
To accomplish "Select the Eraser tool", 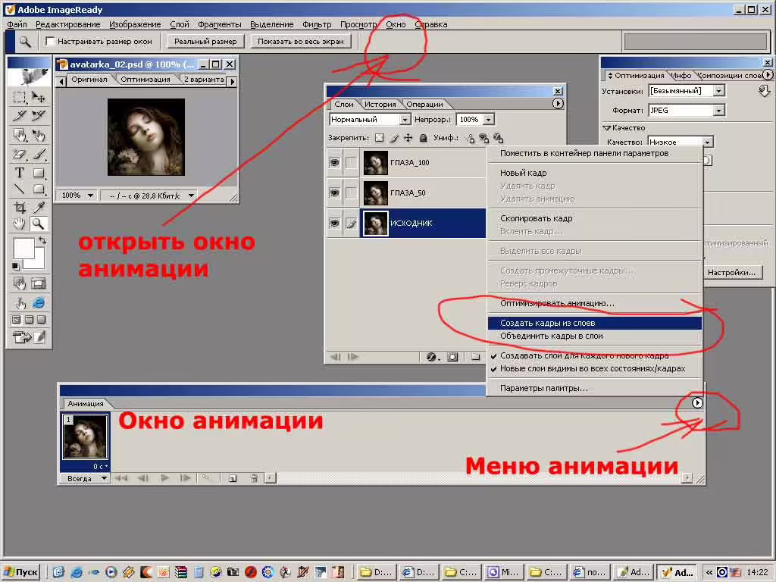I will pyautogui.click(x=19, y=155).
